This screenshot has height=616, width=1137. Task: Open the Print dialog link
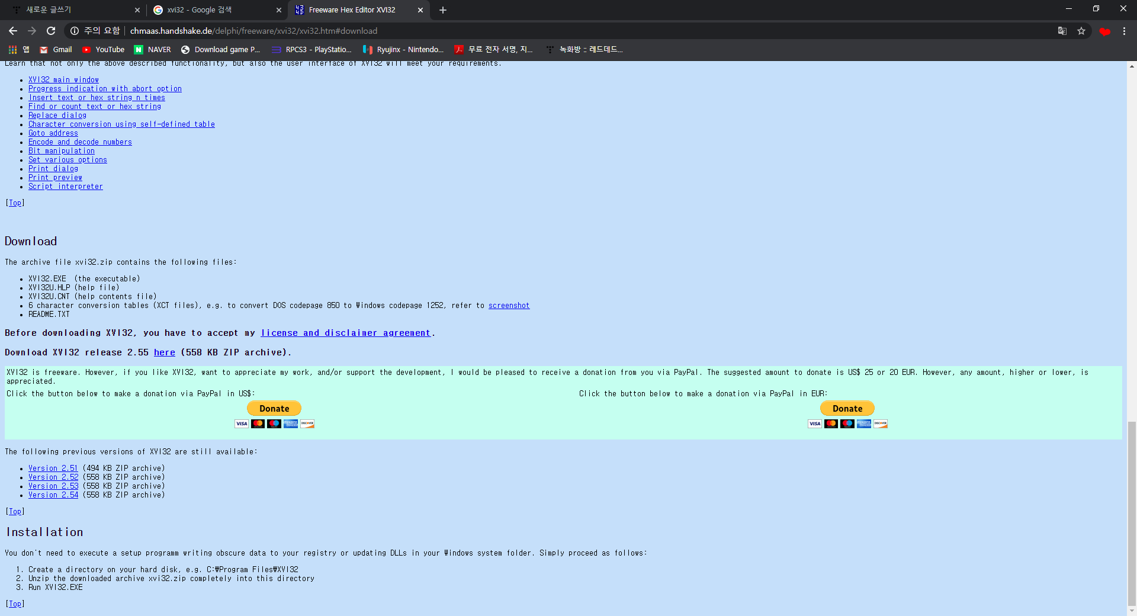coord(53,169)
